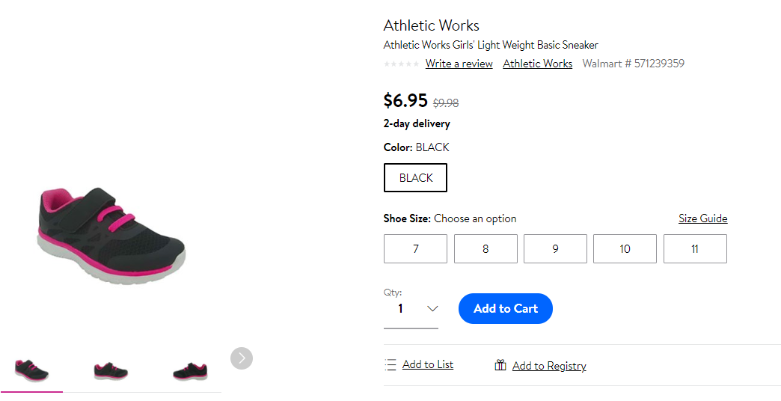Open the Qty quantity dropdown

[411, 309]
